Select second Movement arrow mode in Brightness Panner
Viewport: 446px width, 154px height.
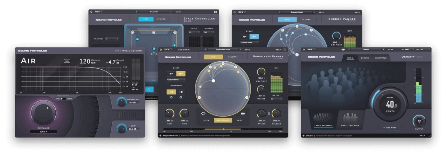click(x=181, y=92)
